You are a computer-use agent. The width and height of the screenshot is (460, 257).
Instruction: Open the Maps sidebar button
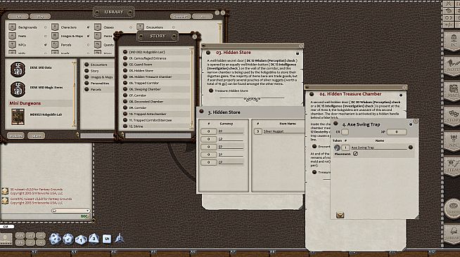452,91
